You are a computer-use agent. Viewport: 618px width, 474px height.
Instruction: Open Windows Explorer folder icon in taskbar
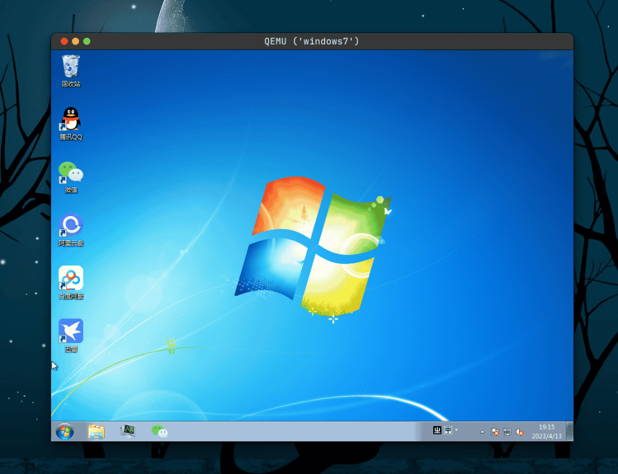pos(96,432)
